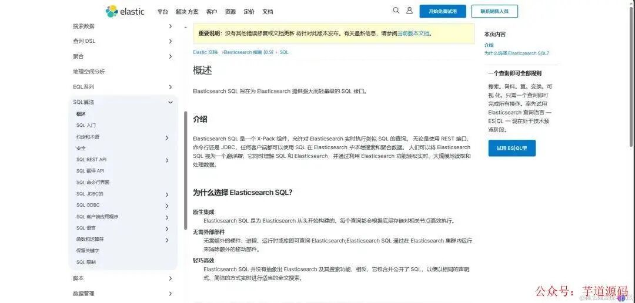Click the 开始免费试用 button
Viewport: 635px width, 303px height.
click(443, 11)
